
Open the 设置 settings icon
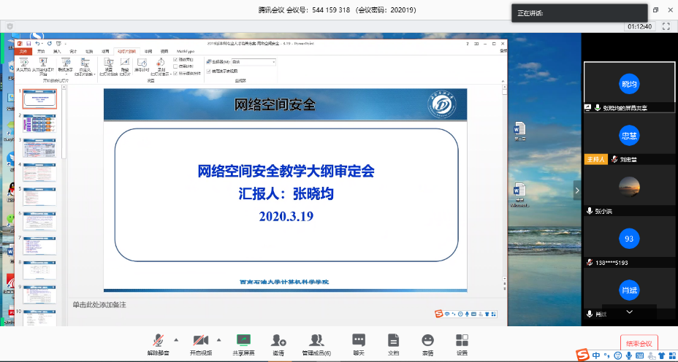(462, 340)
